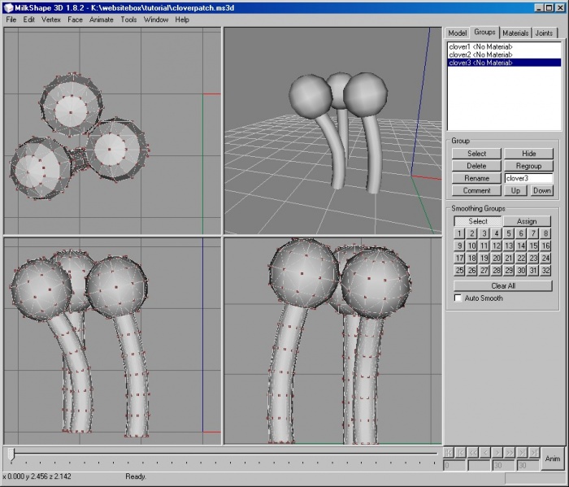Open the Animate menu

(102, 19)
